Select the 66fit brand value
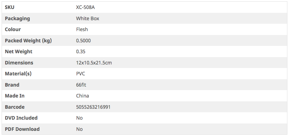 point(81,85)
